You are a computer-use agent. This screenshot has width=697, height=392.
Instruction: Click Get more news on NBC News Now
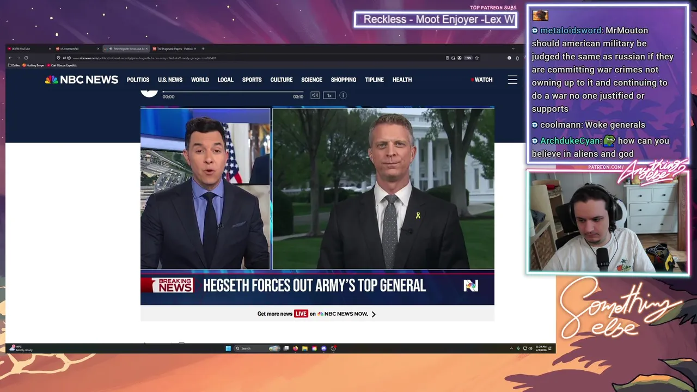(317, 314)
